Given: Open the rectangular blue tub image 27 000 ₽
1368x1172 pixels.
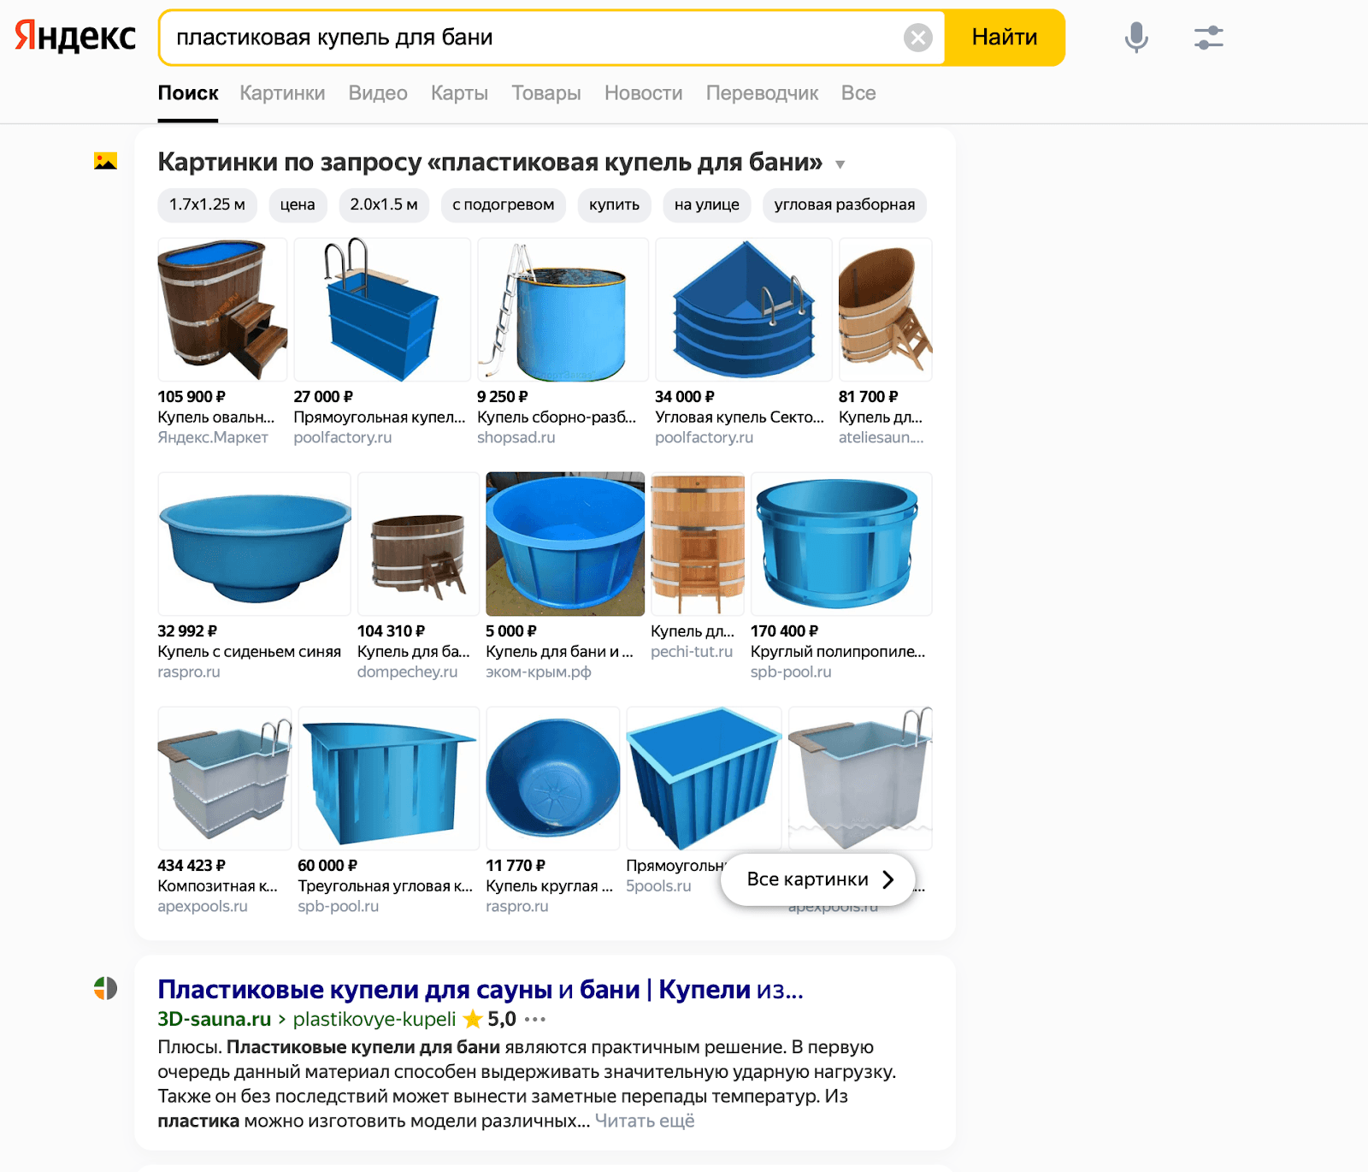Looking at the screenshot, I should click(382, 310).
